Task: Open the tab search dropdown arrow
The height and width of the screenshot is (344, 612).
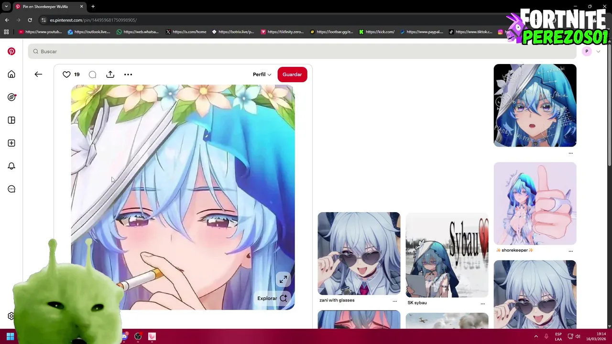Action: tap(6, 7)
